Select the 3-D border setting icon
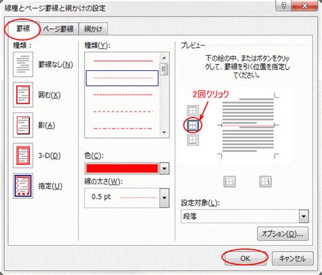322x275 pixels. pos(23,155)
